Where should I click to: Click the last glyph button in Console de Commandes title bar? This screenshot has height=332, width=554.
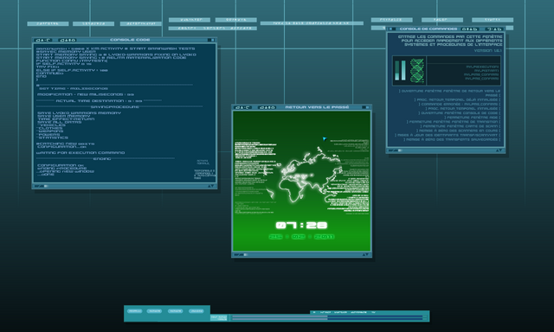tap(494, 29)
